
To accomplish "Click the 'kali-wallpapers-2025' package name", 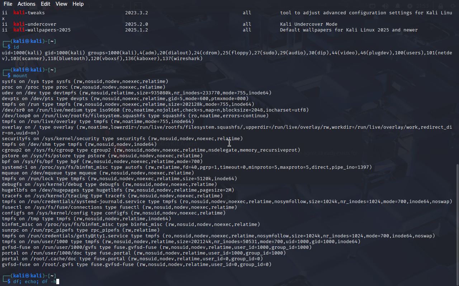I will pos(42,30).
